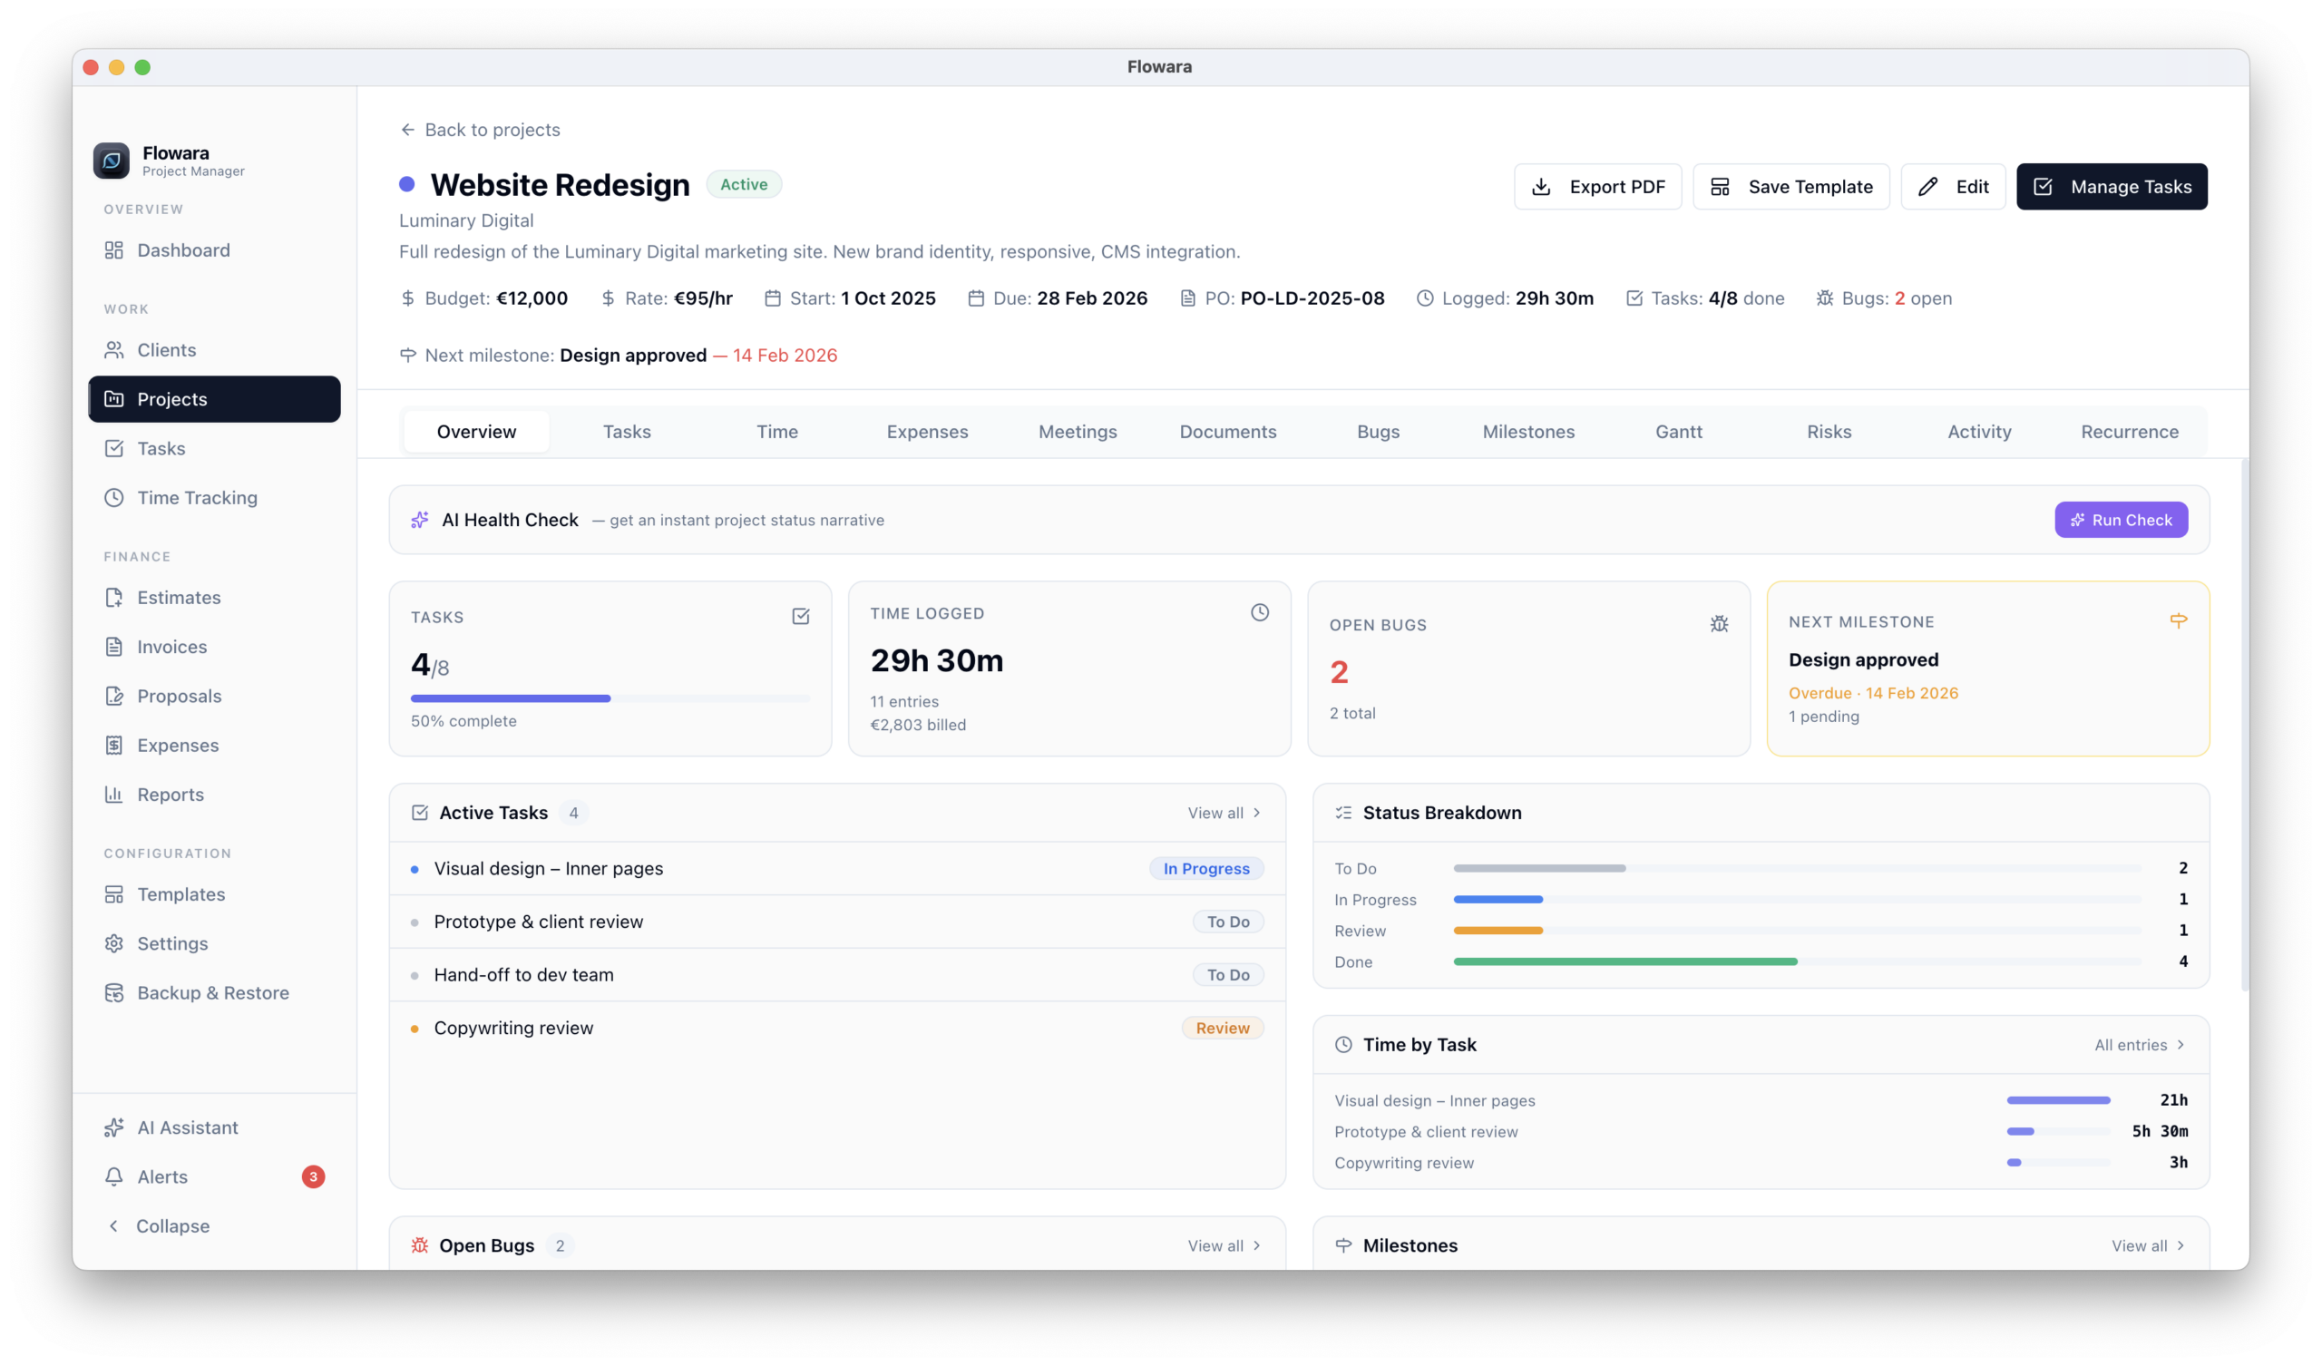2322x1366 pixels.
Task: Open Settings in sidebar
Action: [214, 943]
